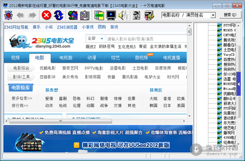Click the 搜索(S) search button
The width and height of the screenshot is (245, 161).
tap(230, 15)
